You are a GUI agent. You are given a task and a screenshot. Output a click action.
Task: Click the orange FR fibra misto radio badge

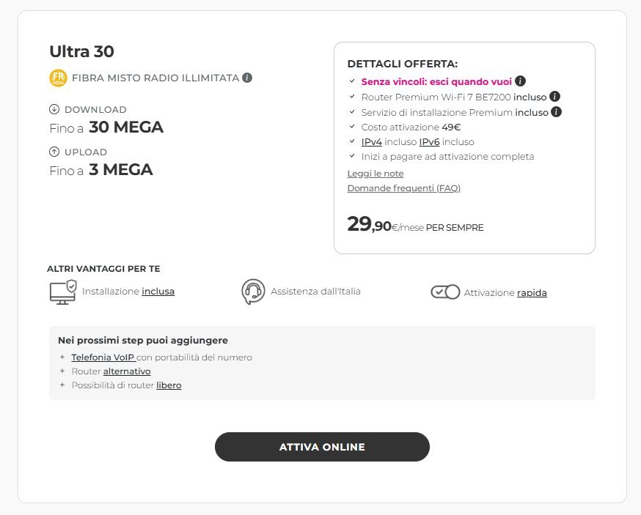click(58, 78)
